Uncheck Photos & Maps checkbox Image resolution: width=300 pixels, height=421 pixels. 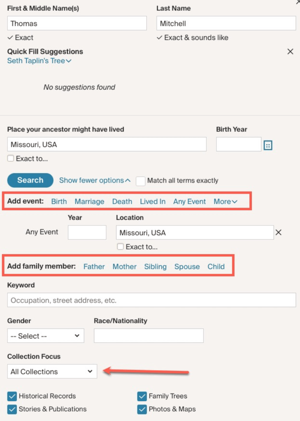click(142, 409)
